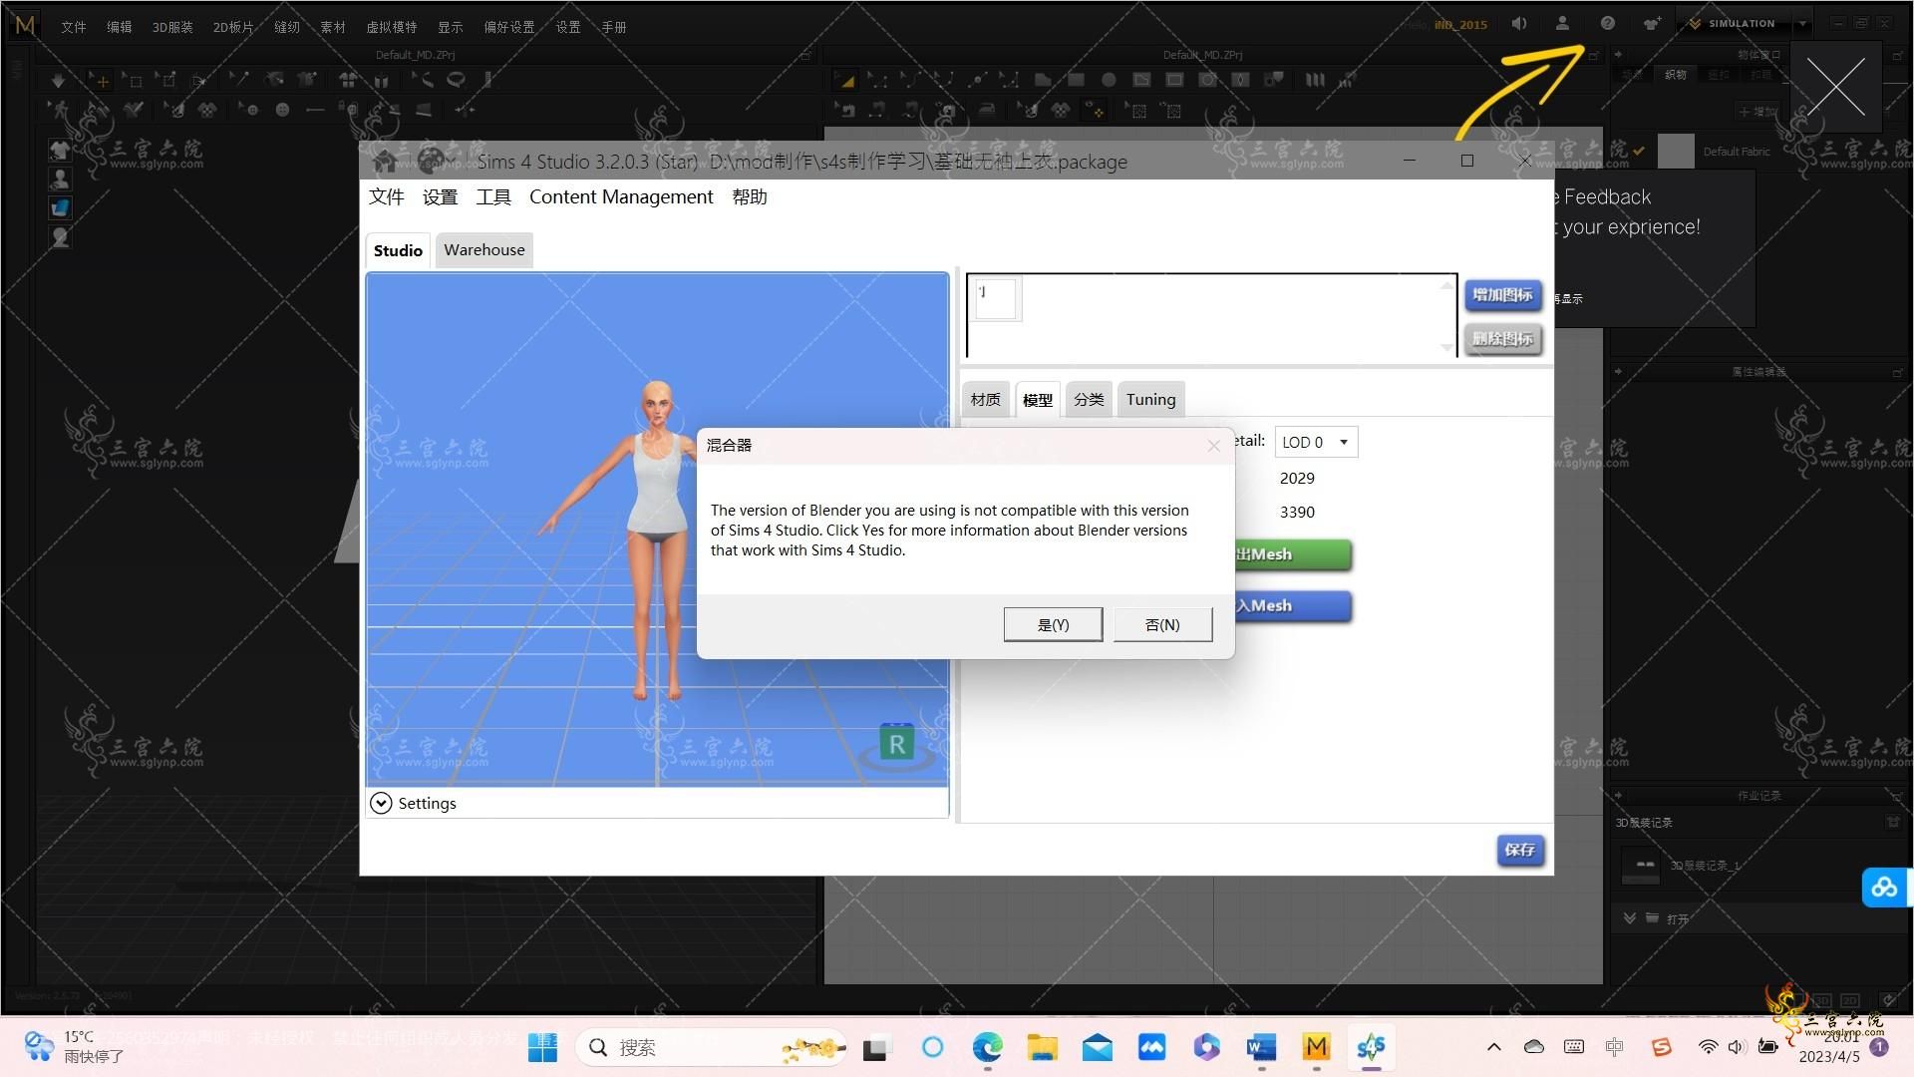This screenshot has width=1914, height=1077.
Task: Click the blue import Mesh button
Action: (x=1293, y=605)
